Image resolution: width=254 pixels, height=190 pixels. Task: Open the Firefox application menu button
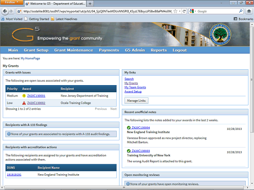(12, 2)
